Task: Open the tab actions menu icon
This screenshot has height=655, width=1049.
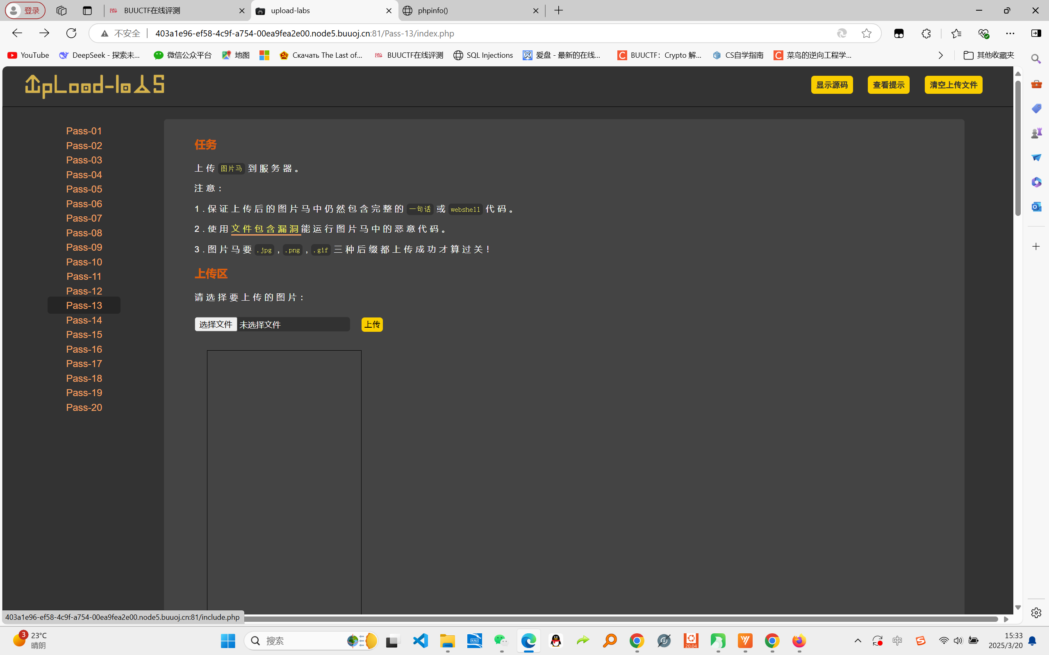Action: (x=87, y=11)
